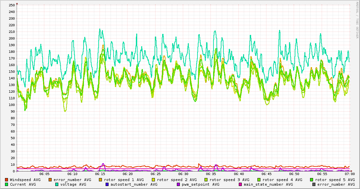Click the green Current AVG legend swatch
The width and height of the screenshot is (360, 189).
point(7,184)
